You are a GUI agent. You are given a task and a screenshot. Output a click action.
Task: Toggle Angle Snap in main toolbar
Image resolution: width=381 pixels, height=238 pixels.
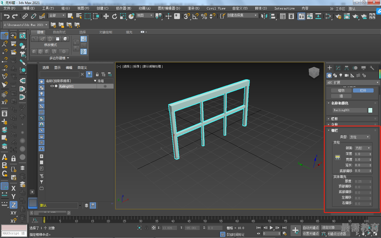pyautogui.click(x=196, y=16)
